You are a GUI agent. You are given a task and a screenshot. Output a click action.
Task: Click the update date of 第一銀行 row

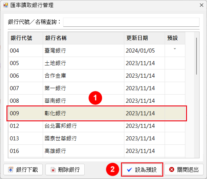[144, 88]
